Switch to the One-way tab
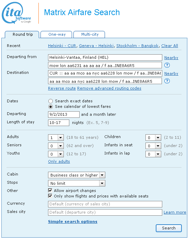 tap(56, 34)
